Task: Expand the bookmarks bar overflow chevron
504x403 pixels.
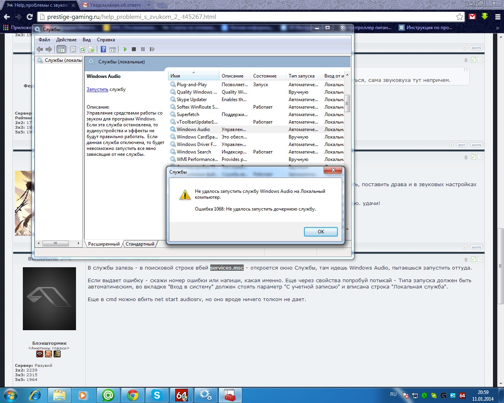Action: coord(498,28)
